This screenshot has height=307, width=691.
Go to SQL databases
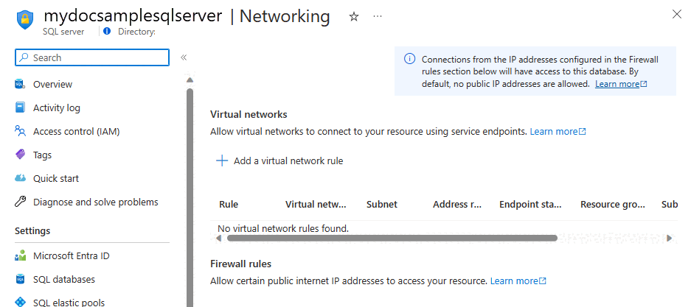tap(64, 279)
